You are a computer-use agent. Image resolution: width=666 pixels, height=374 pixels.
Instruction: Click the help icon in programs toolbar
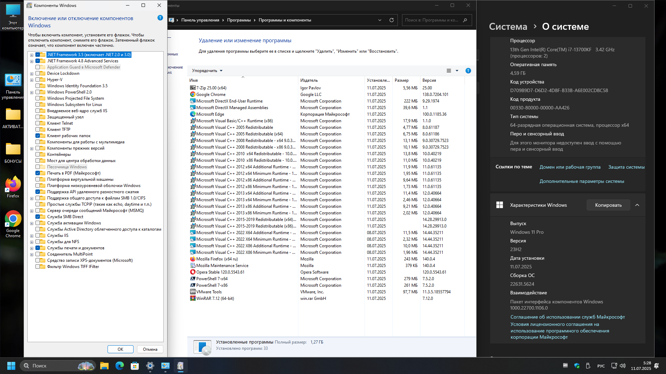[x=468, y=71]
